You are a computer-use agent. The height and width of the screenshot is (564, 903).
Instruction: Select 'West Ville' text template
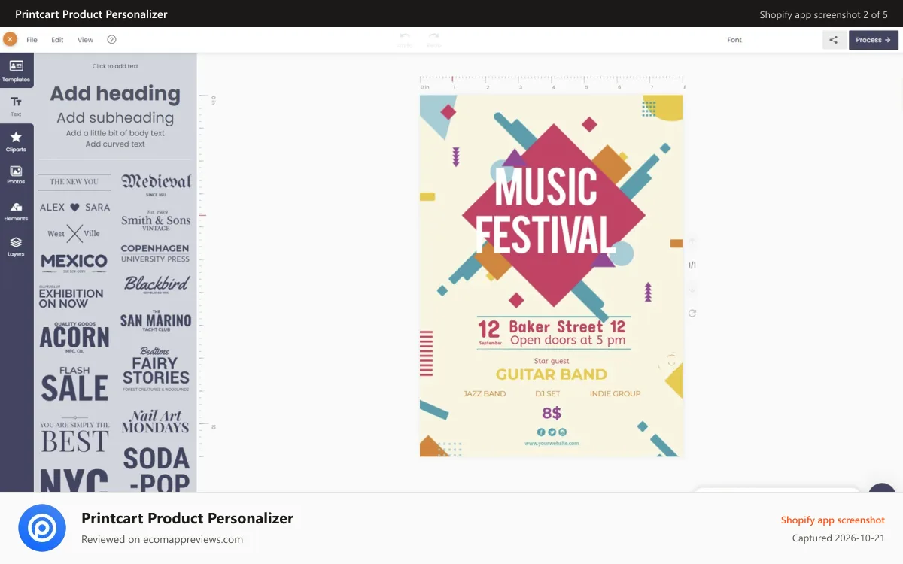74,233
